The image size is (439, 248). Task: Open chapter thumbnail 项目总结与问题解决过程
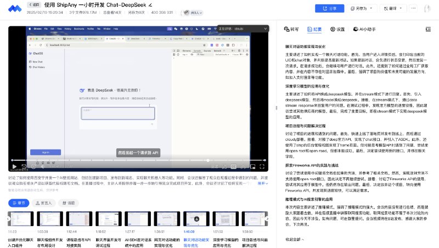tap(255, 218)
